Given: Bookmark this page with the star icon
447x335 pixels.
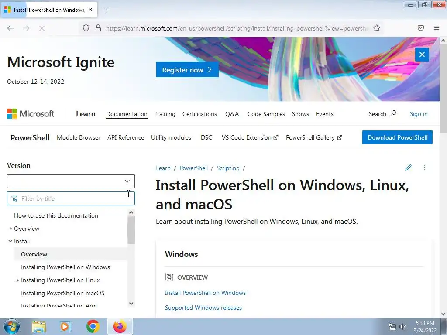Looking at the screenshot, I should tap(377, 28).
